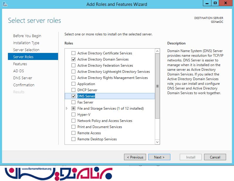Image resolution: width=234 pixels, height=181 pixels.
Task: Toggle the DNS Server checkbox
Action: 74,96
